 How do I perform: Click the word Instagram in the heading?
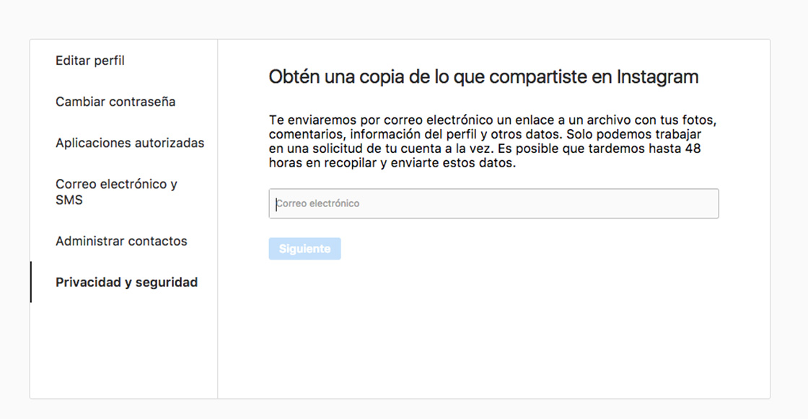pos(657,77)
